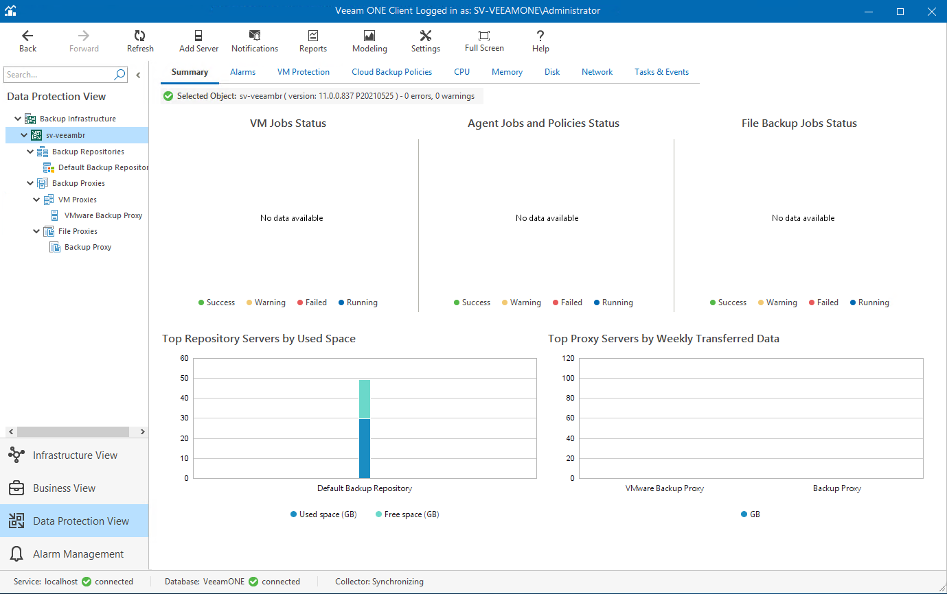Collapse the Backup Infrastructure tree node

(18, 119)
